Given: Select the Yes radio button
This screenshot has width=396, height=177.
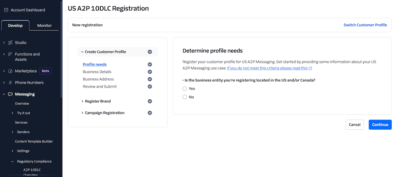Looking at the screenshot, I should (185, 89).
